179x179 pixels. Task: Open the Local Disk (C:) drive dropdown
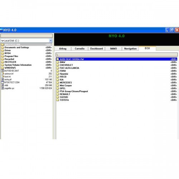(x=50, y=40)
